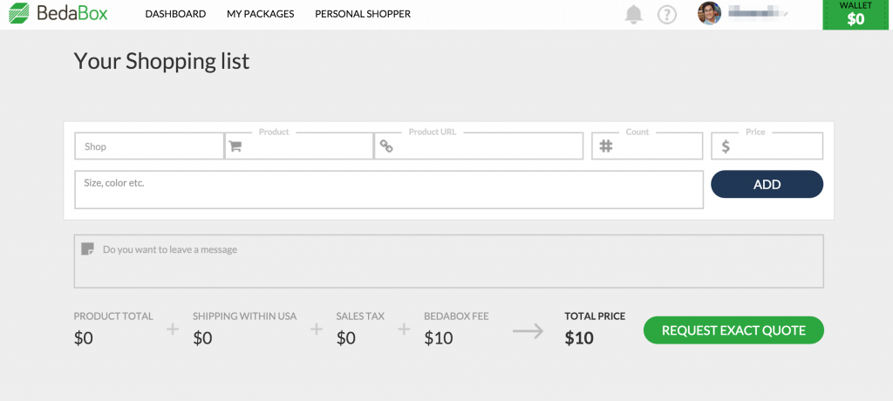Click the shopping cart icon in Product field

coord(235,146)
